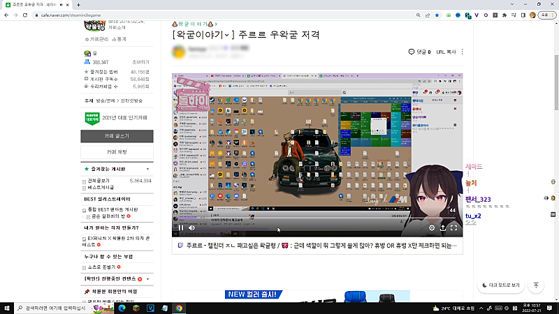Bookmark this page with the star icon
Screen dimensions: 559x314
437,15
